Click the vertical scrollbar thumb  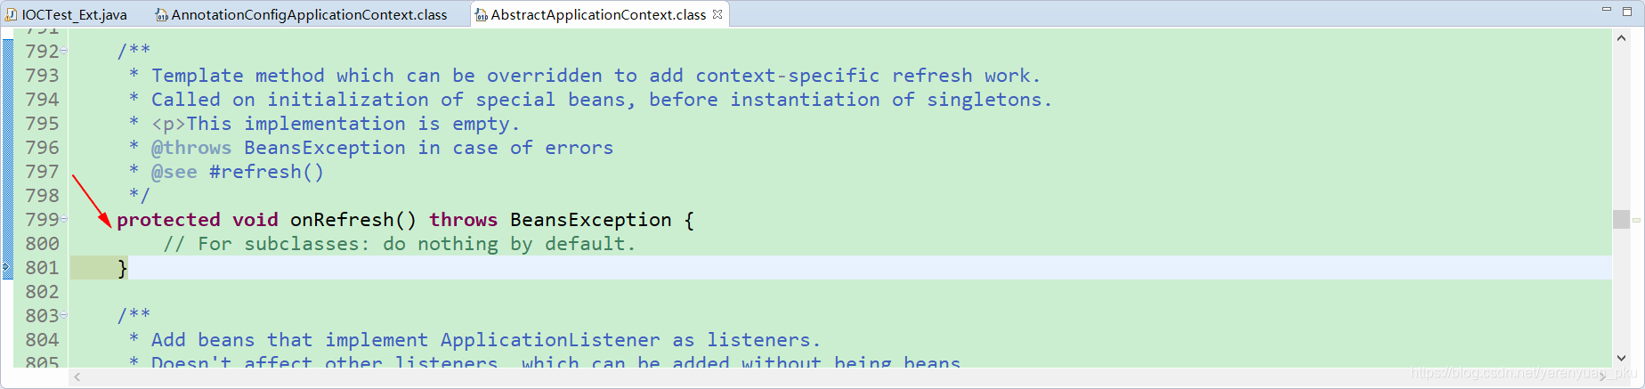point(1621,219)
